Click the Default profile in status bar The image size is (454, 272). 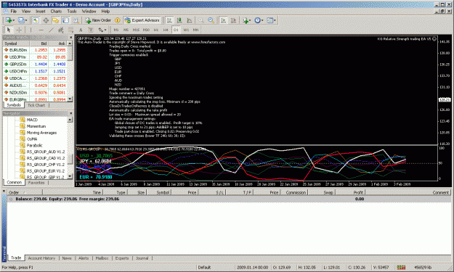coord(204,268)
